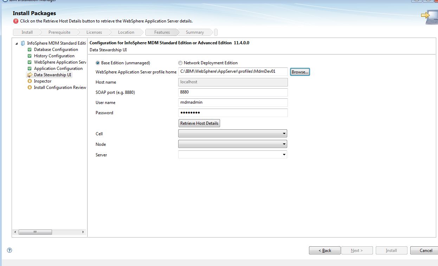
Task: Click the tree panel horizontal scrollbar thumb
Action: click(35, 232)
